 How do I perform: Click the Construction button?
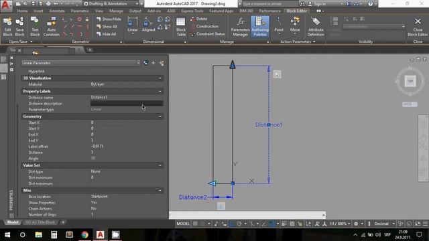tap(204, 26)
